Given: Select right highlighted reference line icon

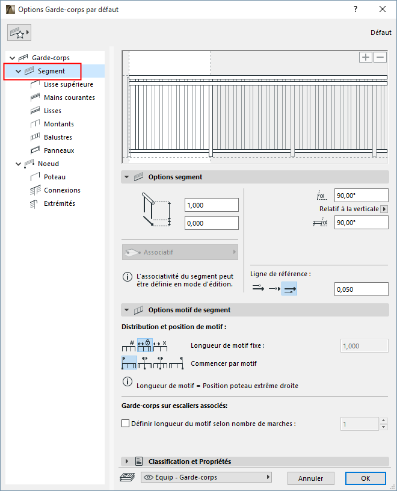Looking at the screenshot, I should coord(289,289).
